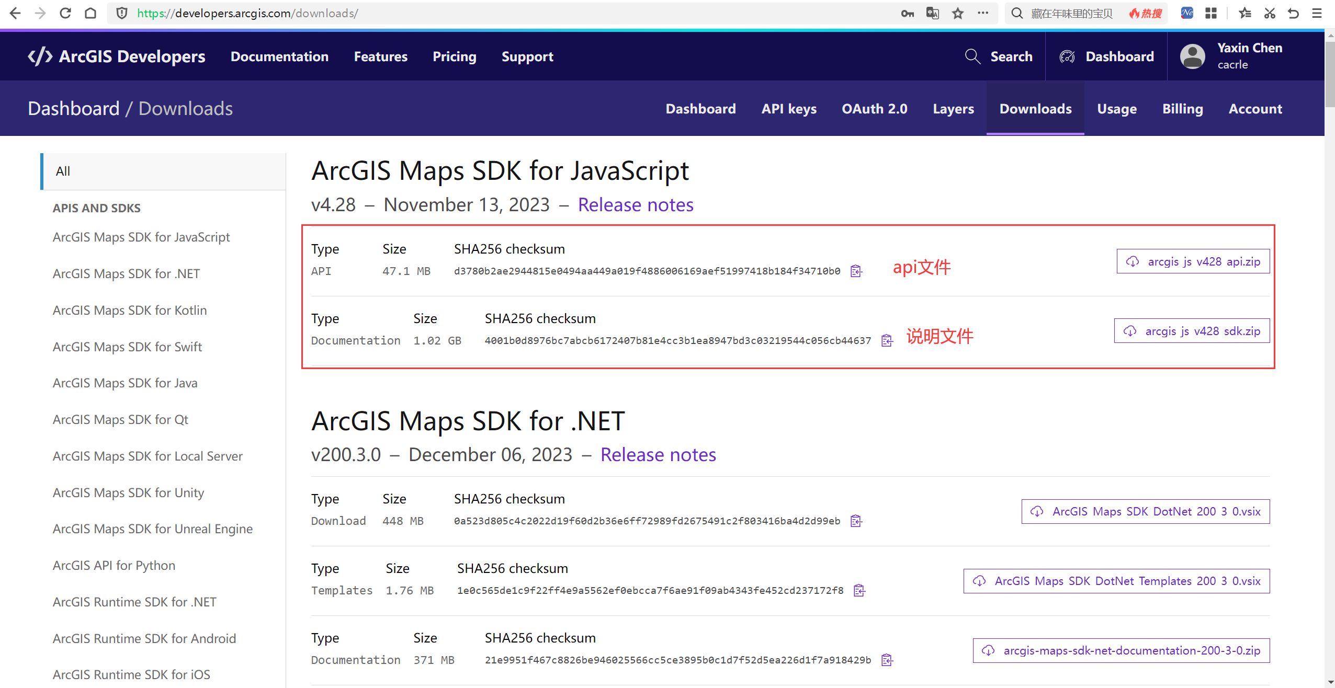Select ArcGIS Maps SDK for Unity in sidebar
The image size is (1335, 688).
tap(128, 492)
